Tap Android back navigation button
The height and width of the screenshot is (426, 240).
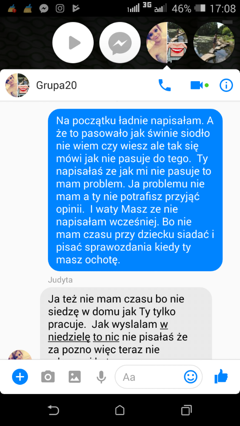pos(53,410)
